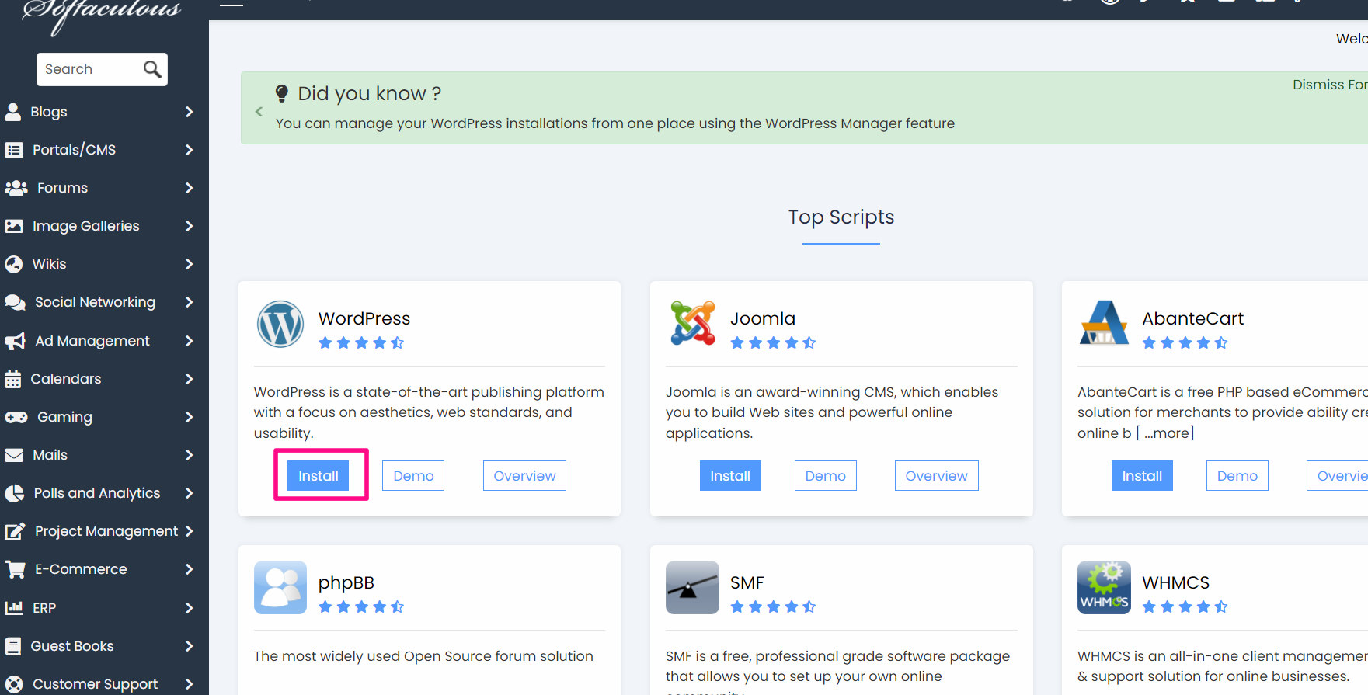Click the Gaming controller icon
The width and height of the screenshot is (1368, 695).
tap(16, 417)
